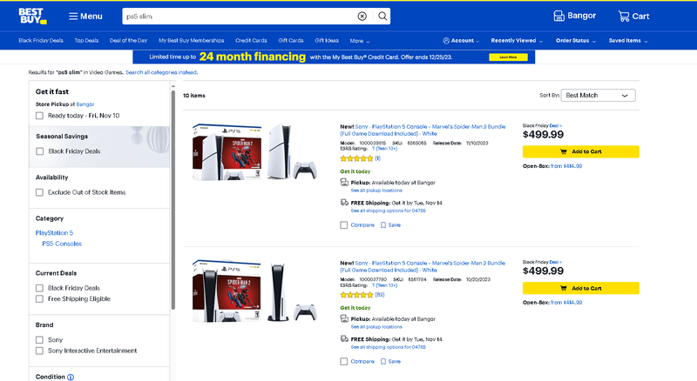
Task: Click the Condition info icon
Action: (71, 377)
